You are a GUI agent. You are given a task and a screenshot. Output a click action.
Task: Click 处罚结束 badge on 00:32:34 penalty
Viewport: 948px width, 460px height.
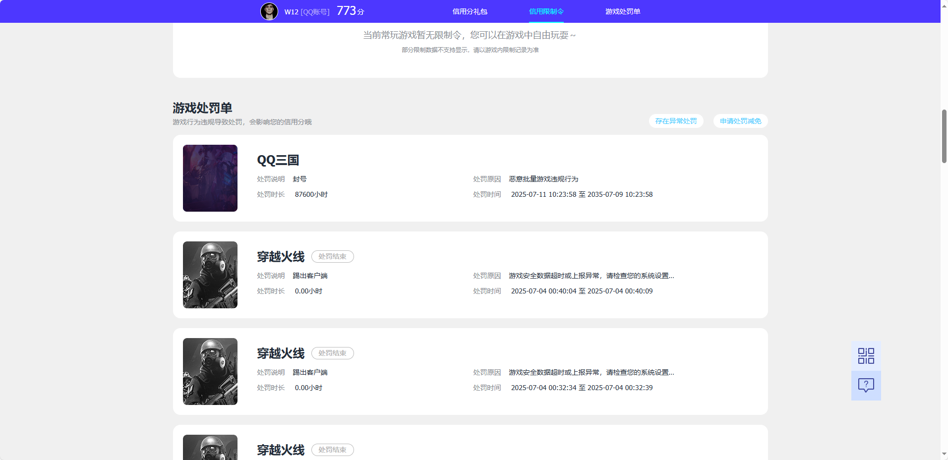[332, 353]
